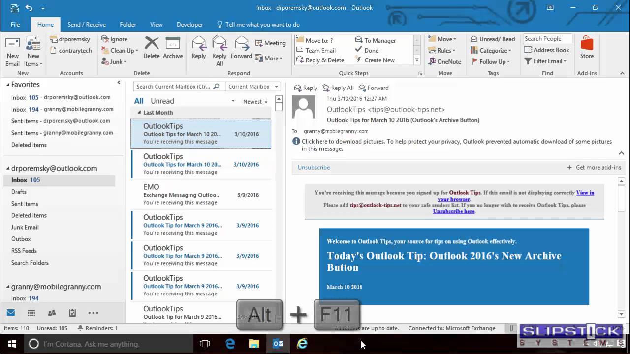Select the Junk Email folder
This screenshot has height=354, width=630.
click(25, 227)
